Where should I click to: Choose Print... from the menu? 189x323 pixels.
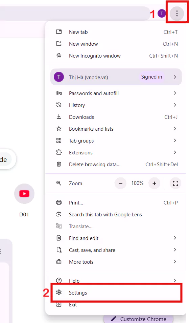coord(116,203)
